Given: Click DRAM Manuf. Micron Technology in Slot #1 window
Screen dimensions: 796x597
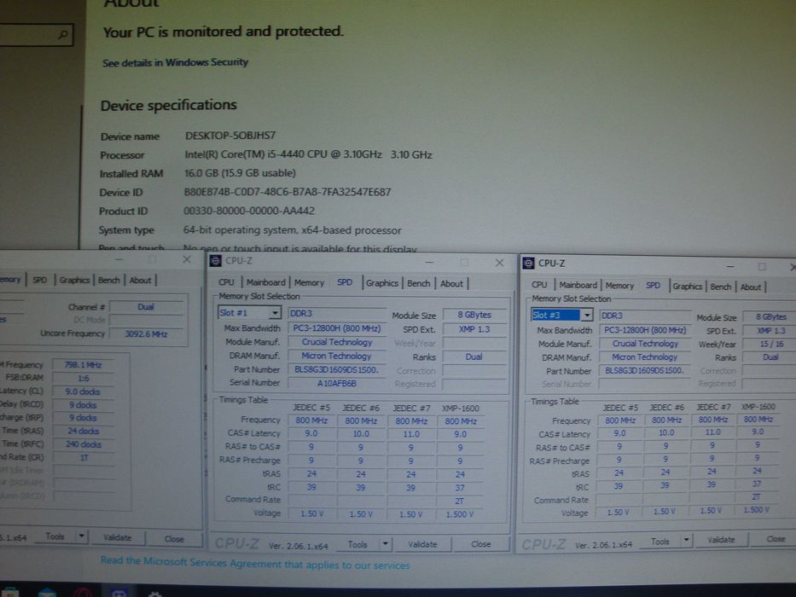Looking at the screenshot, I should click(337, 356).
